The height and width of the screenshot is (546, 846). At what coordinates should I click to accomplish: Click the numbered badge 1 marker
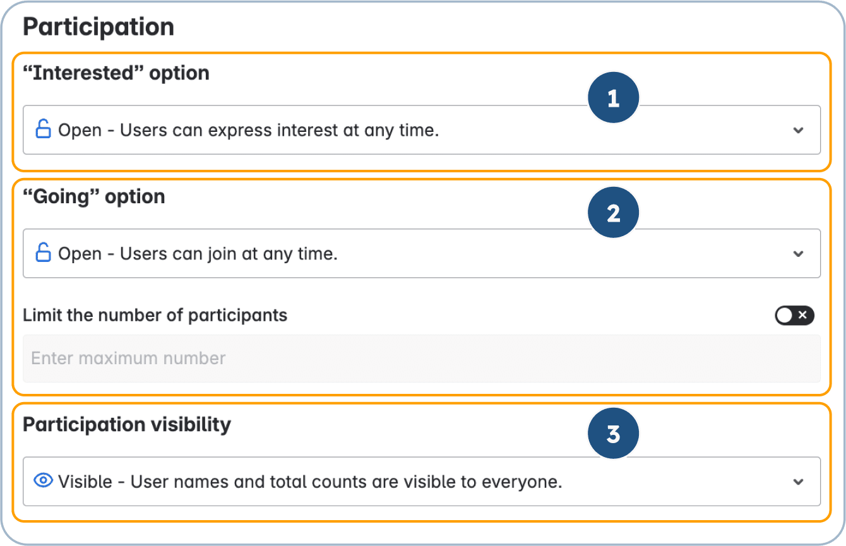click(x=613, y=99)
